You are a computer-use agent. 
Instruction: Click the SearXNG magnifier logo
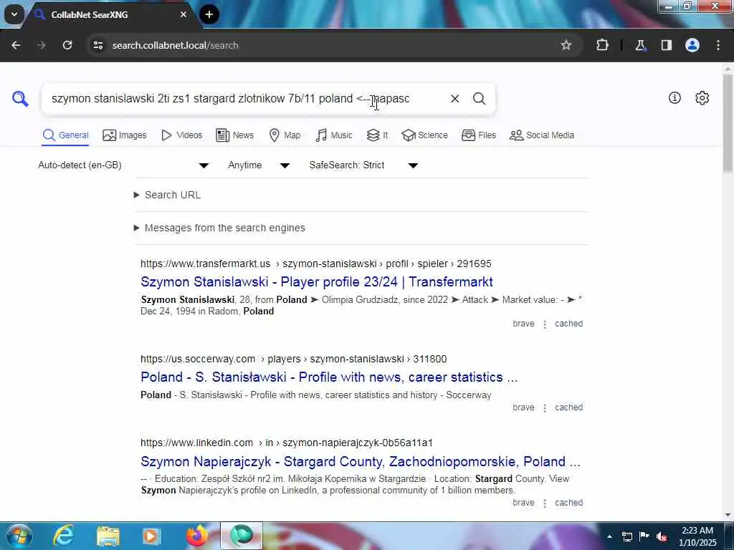tap(20, 99)
